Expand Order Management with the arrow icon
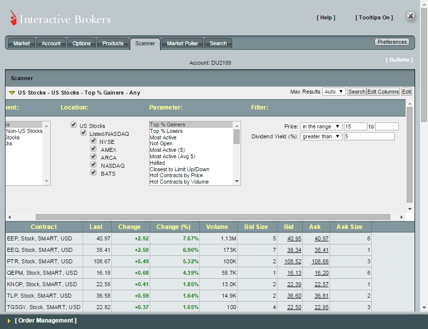Screen dimensions: 428x329 (x=9, y=321)
